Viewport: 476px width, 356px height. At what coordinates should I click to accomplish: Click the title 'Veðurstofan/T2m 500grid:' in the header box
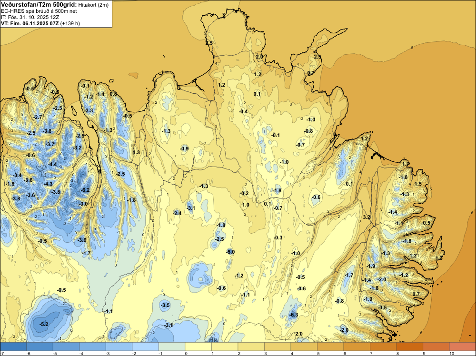39,5
